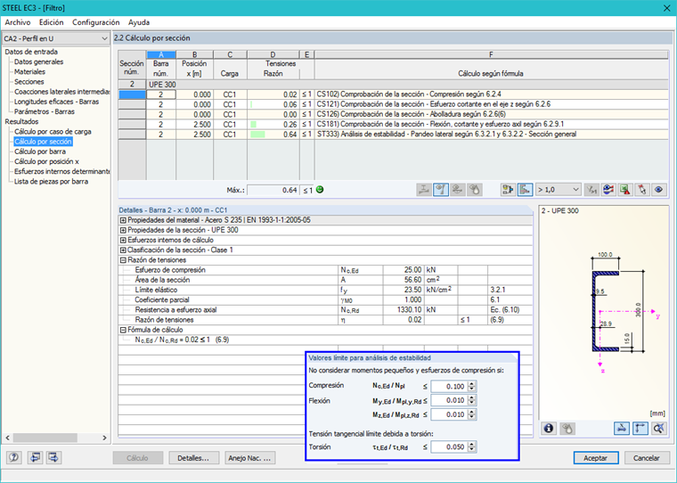Open Cálculo por posición x results
This screenshot has width=677, height=483.
(46, 161)
